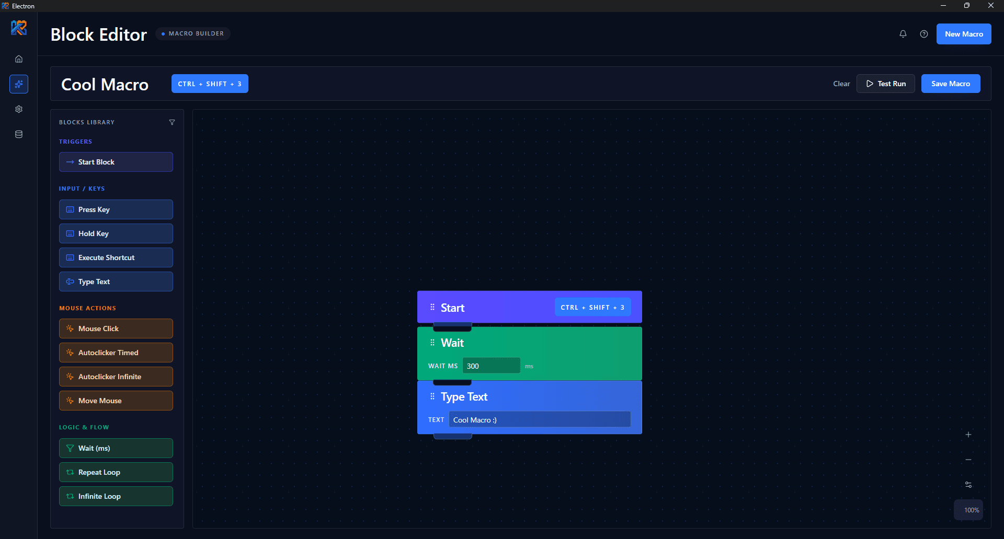
Task: Click the CTRL + SHIFT + 3 hotkey badge next to Cool Macro
Action: [x=210, y=84]
